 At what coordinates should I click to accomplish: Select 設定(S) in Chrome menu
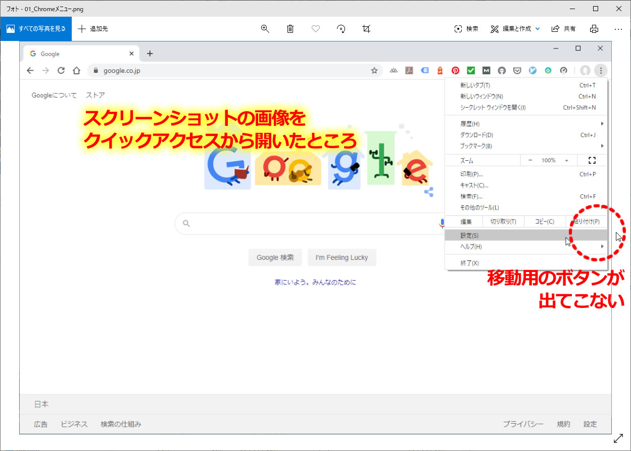click(x=526, y=236)
